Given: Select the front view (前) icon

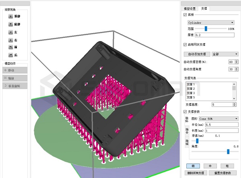Looking at the screenshot, I should coord(10,47).
